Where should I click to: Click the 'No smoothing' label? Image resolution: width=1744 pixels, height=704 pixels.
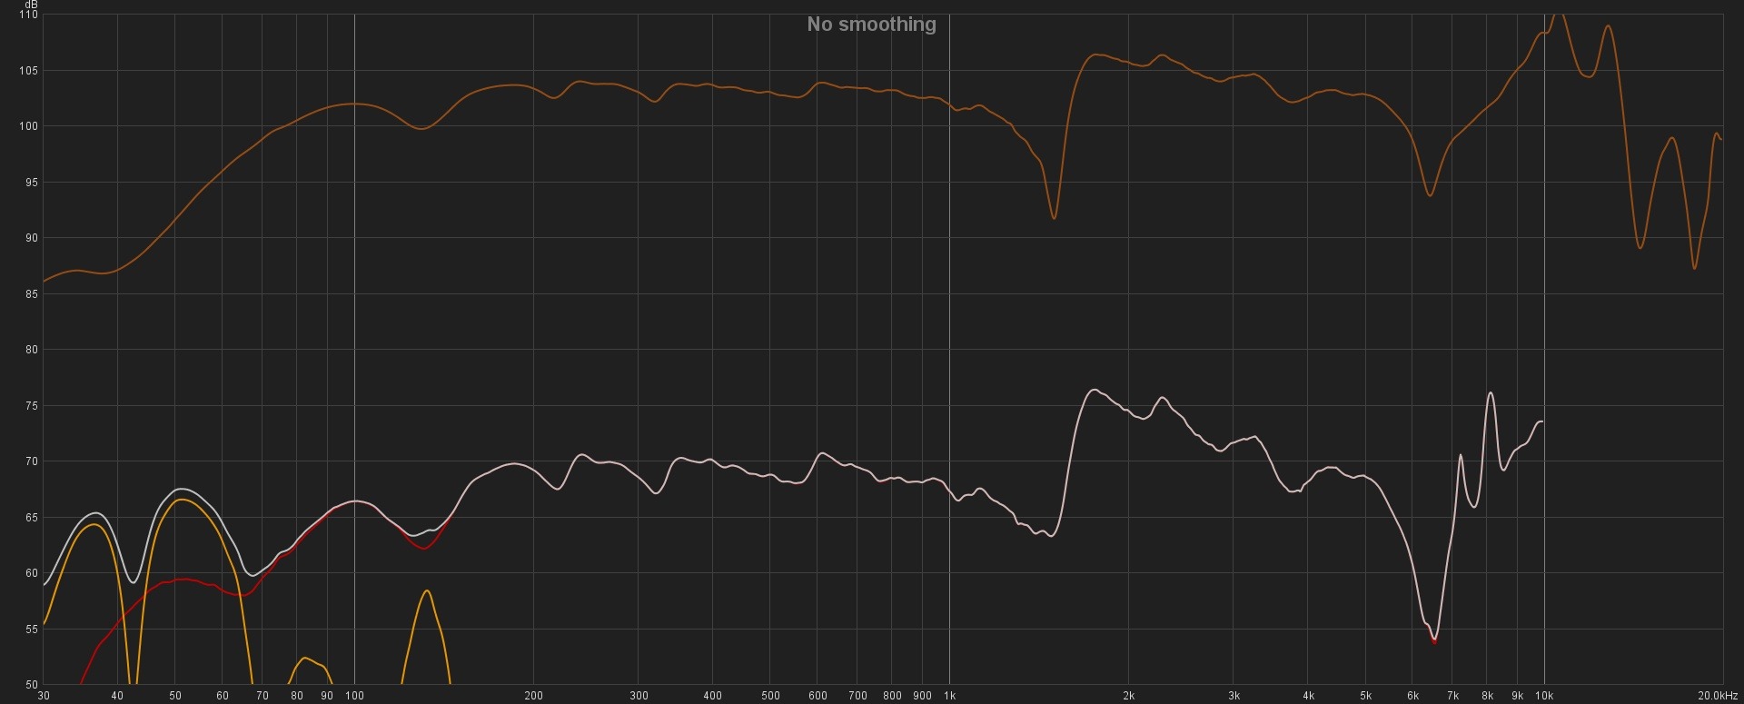coord(871,25)
